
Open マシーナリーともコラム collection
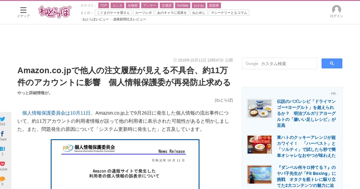click(229, 13)
